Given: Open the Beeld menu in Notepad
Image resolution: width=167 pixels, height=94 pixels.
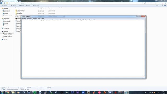Looking at the screenshot, I should point(39,19).
